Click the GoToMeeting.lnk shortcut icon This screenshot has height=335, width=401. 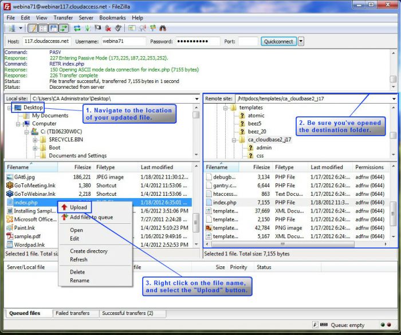10,186
